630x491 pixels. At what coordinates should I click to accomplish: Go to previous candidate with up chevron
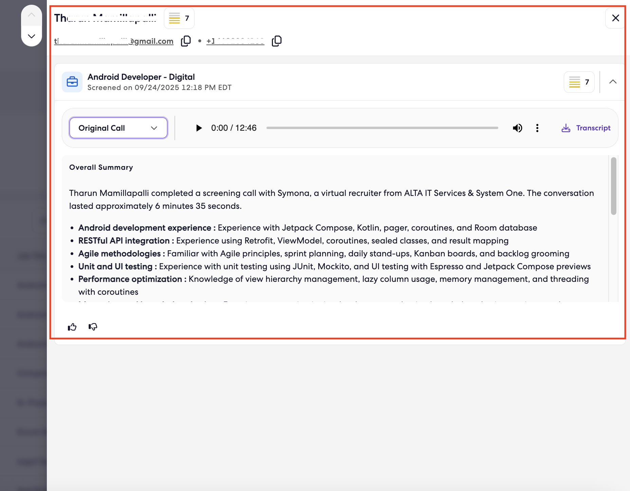tap(32, 15)
